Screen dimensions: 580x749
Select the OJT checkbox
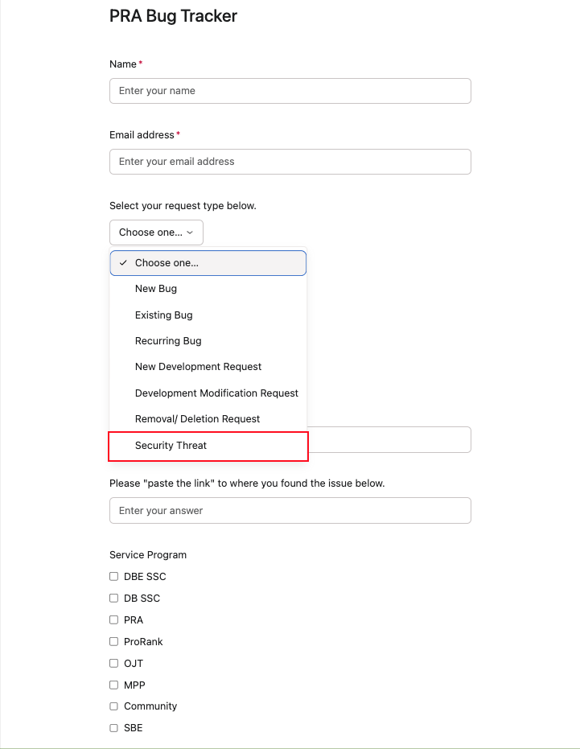[x=113, y=664]
